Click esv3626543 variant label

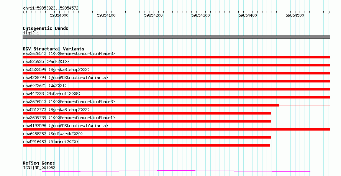pyautogui.click(x=69, y=102)
